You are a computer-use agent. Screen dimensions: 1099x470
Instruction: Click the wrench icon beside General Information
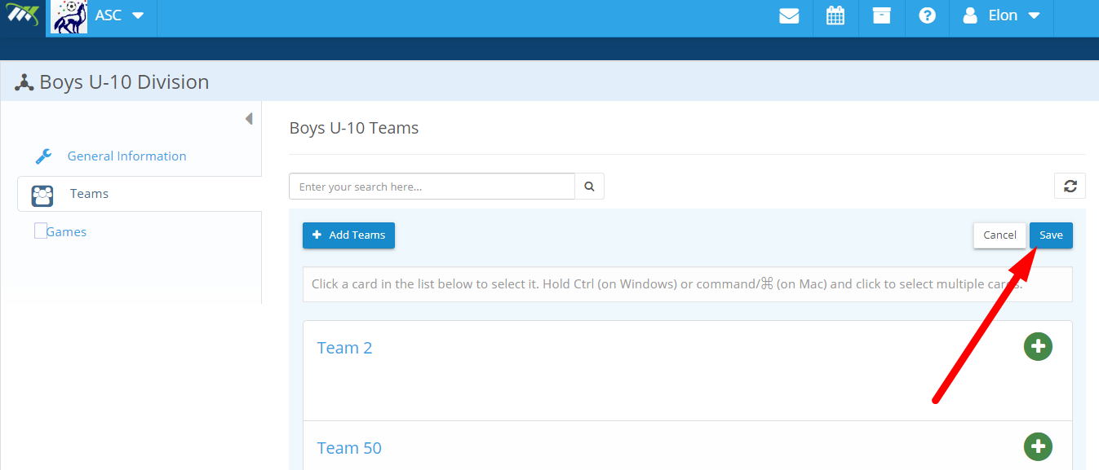coord(43,156)
